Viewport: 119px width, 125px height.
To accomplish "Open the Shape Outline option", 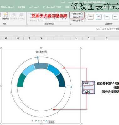I will tap(77, 17).
